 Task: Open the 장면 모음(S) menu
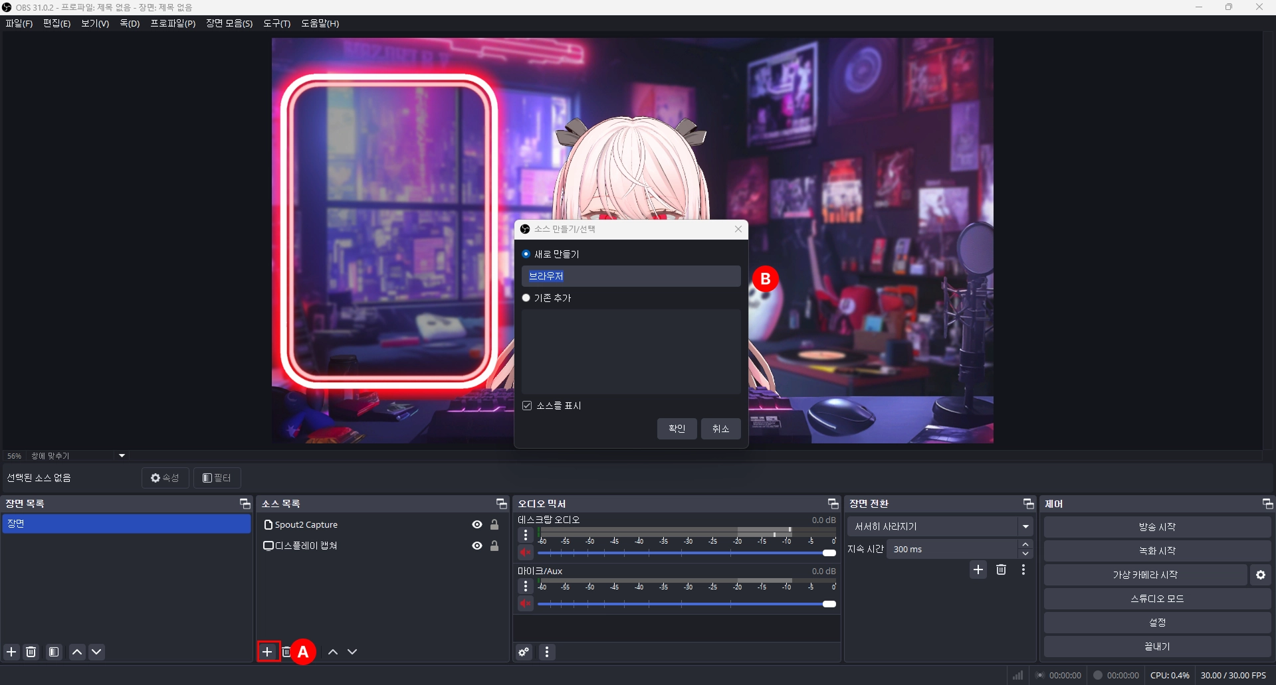[229, 23]
